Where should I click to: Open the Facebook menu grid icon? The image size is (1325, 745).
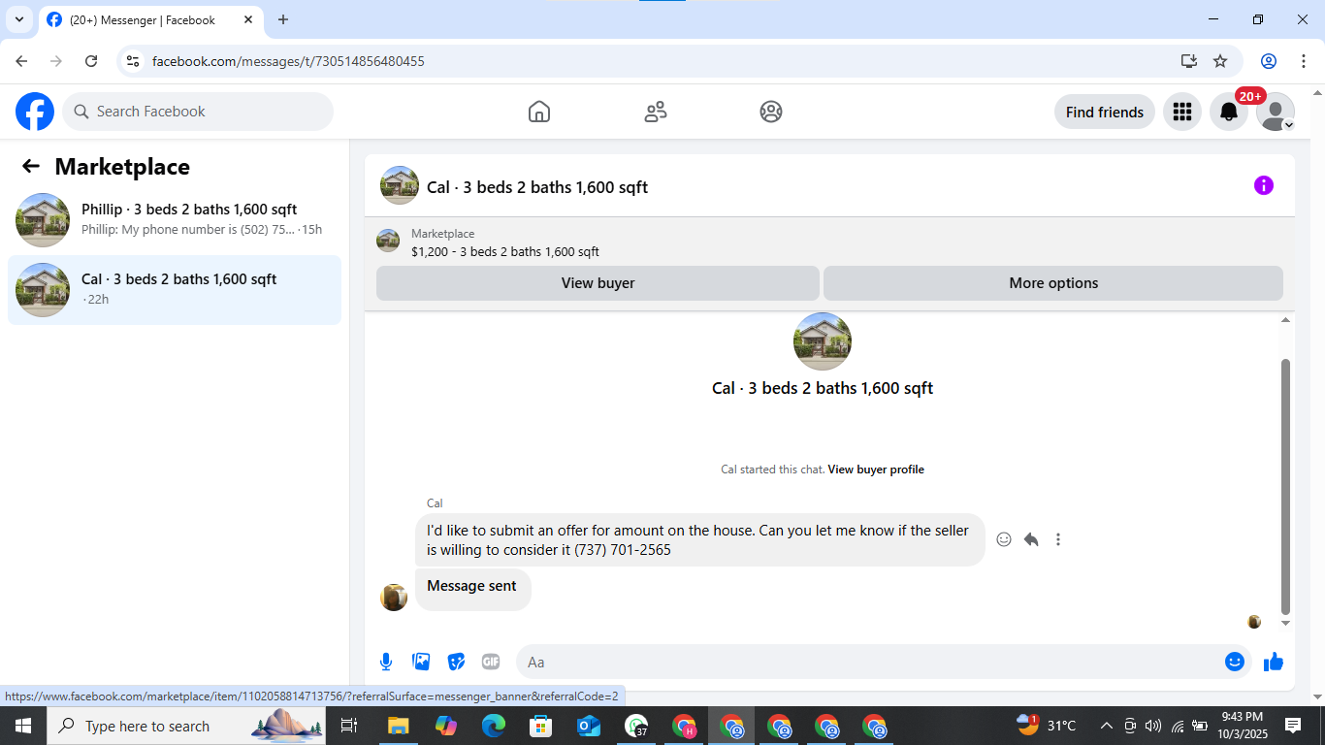tap(1181, 112)
